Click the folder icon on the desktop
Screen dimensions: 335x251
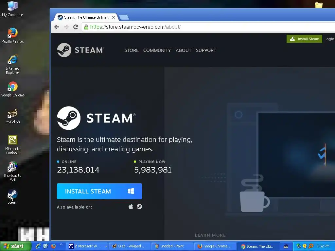point(319,5)
